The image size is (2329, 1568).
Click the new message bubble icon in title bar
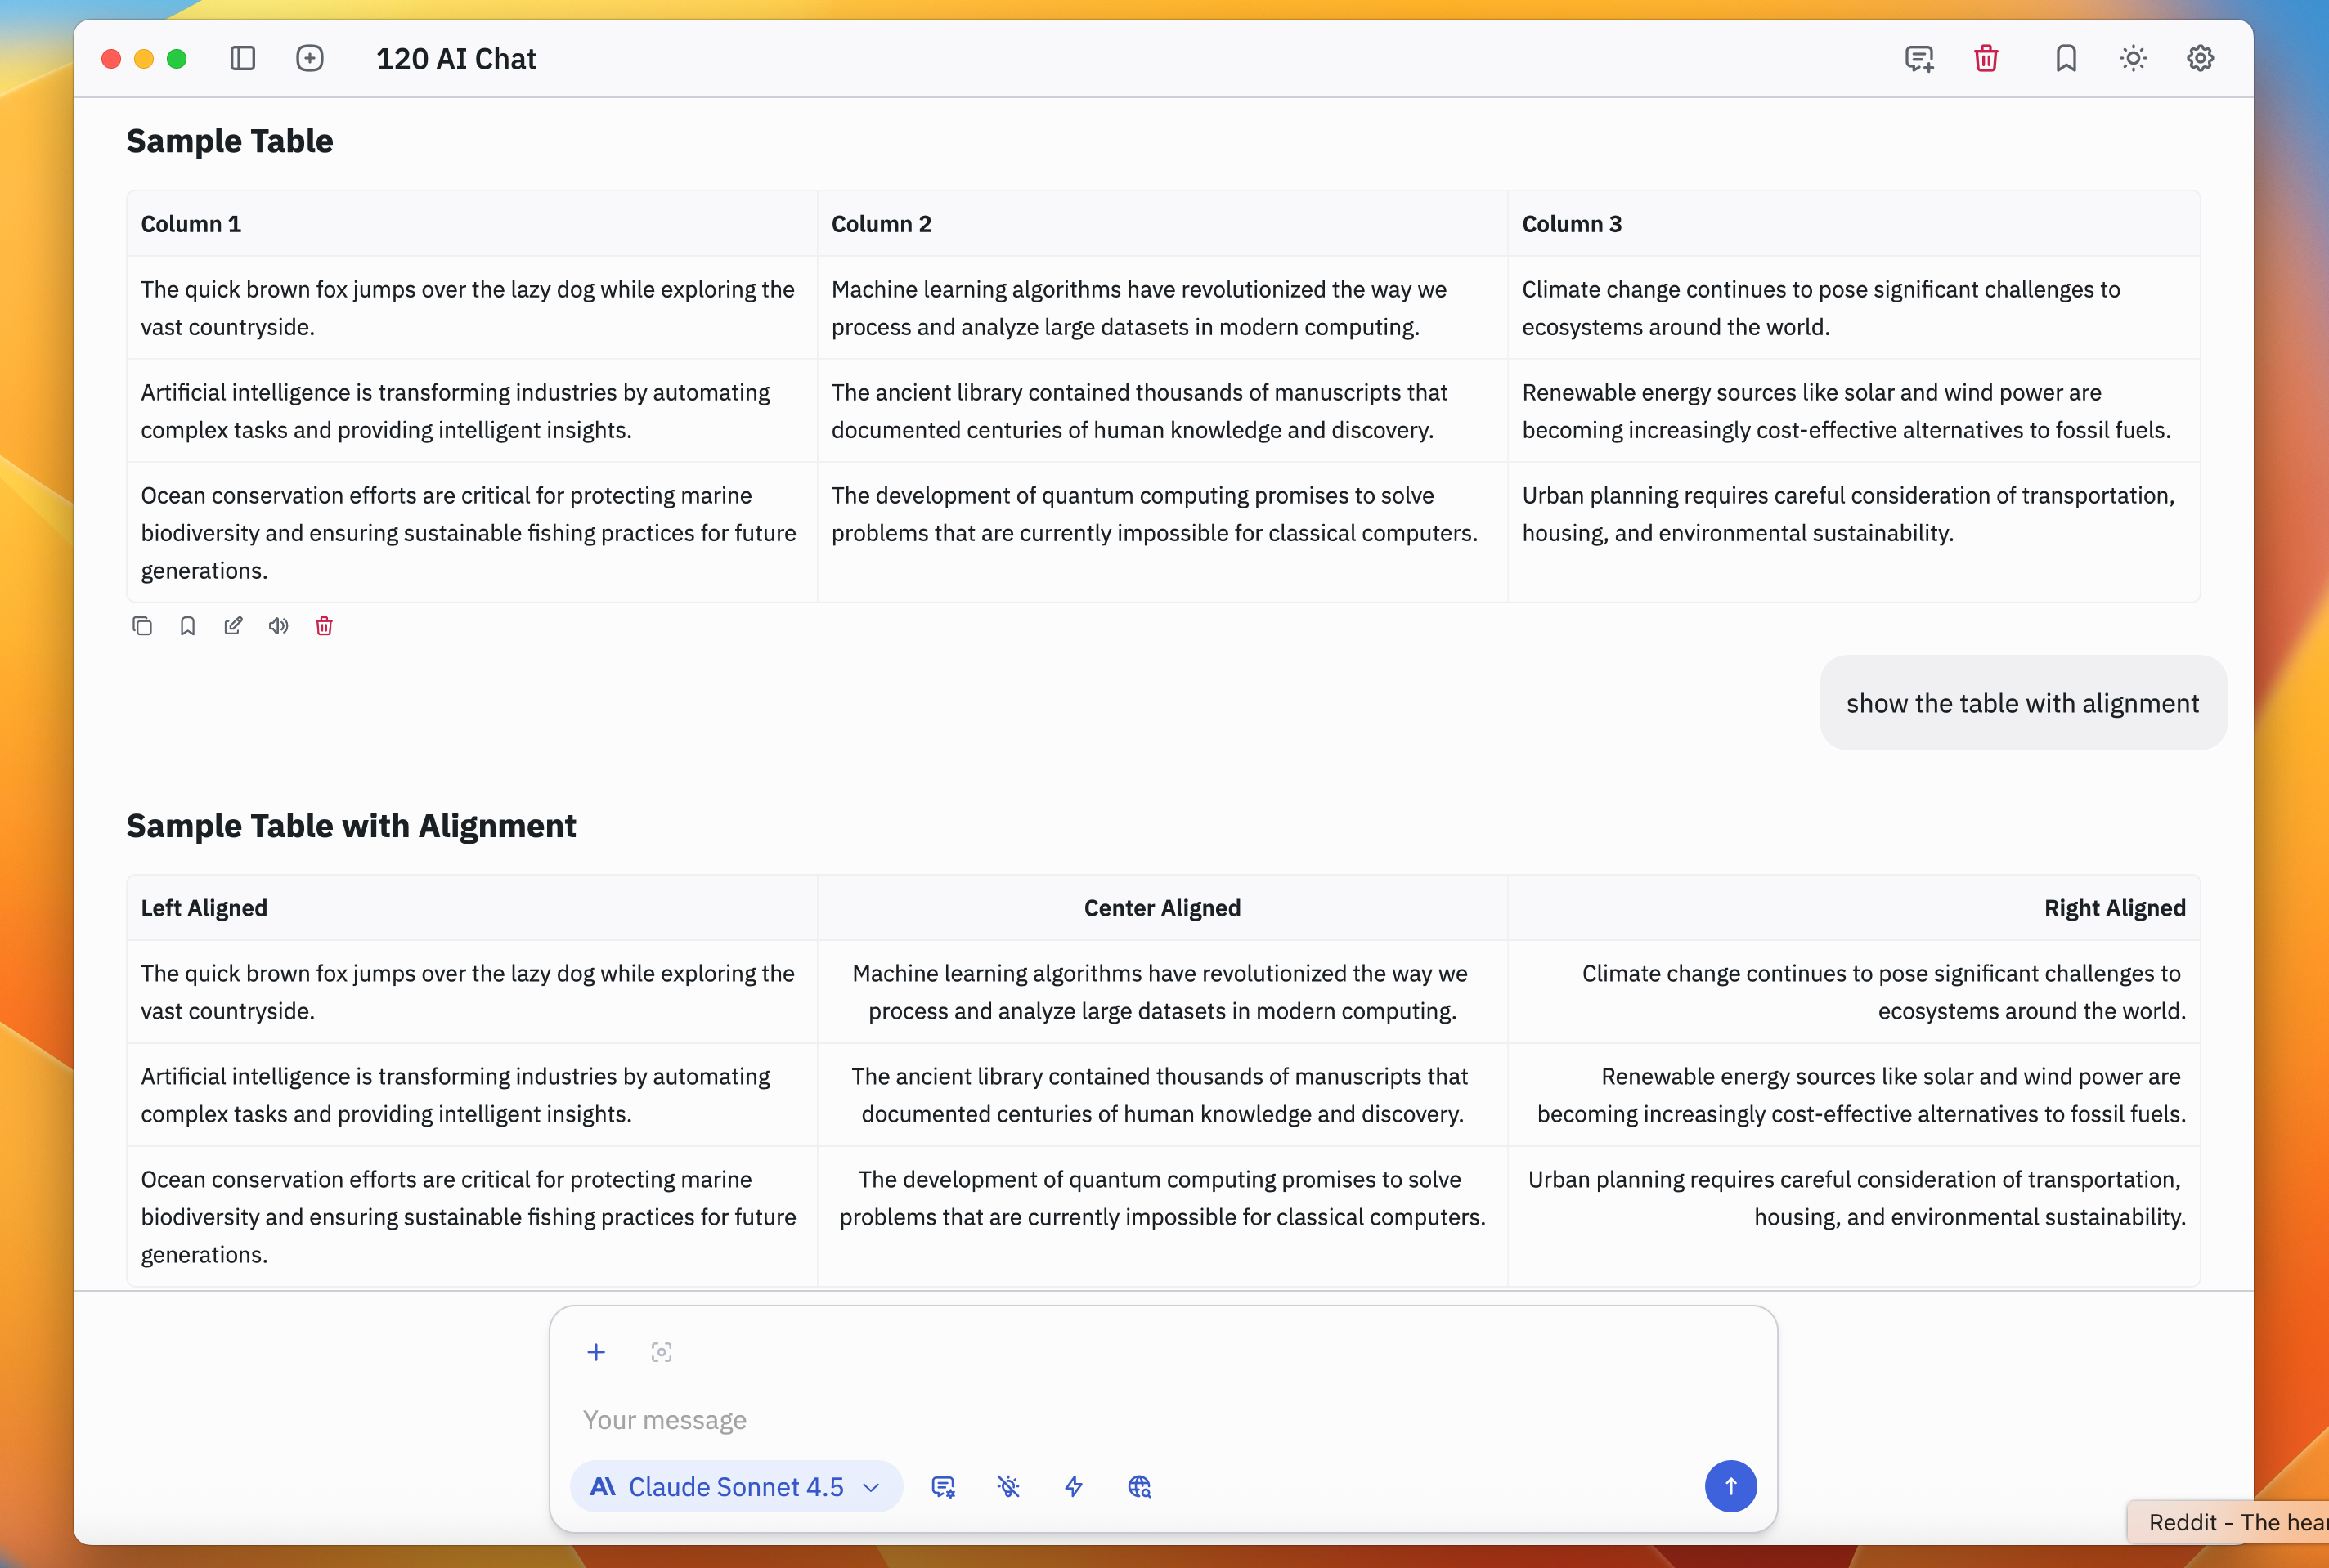coord(1918,58)
